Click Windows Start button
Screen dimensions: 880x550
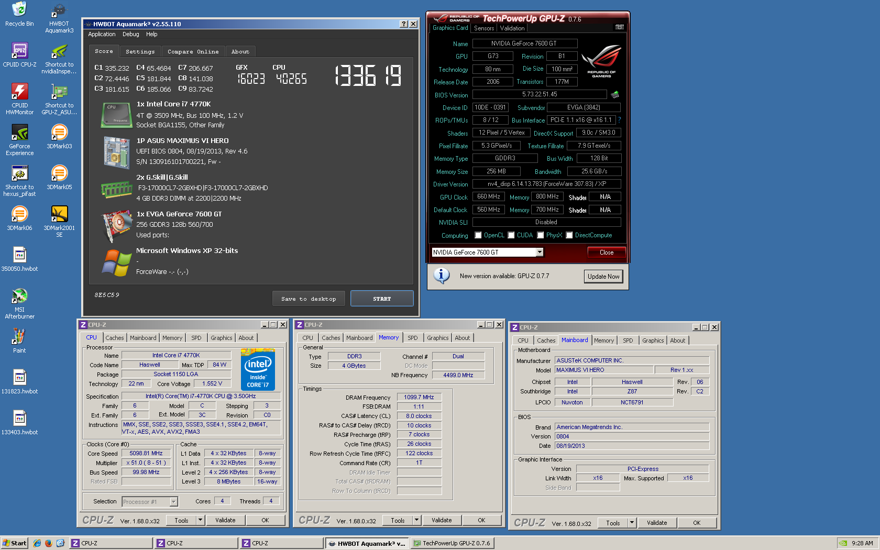click(14, 543)
